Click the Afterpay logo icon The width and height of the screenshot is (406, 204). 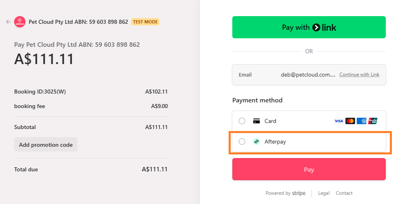(256, 142)
